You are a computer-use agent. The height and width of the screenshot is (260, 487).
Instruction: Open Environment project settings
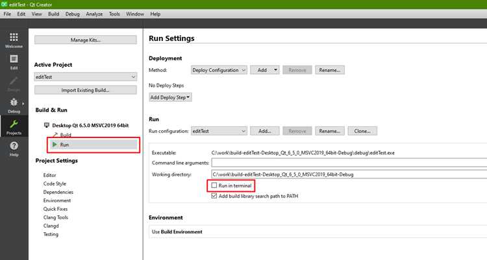pos(57,200)
